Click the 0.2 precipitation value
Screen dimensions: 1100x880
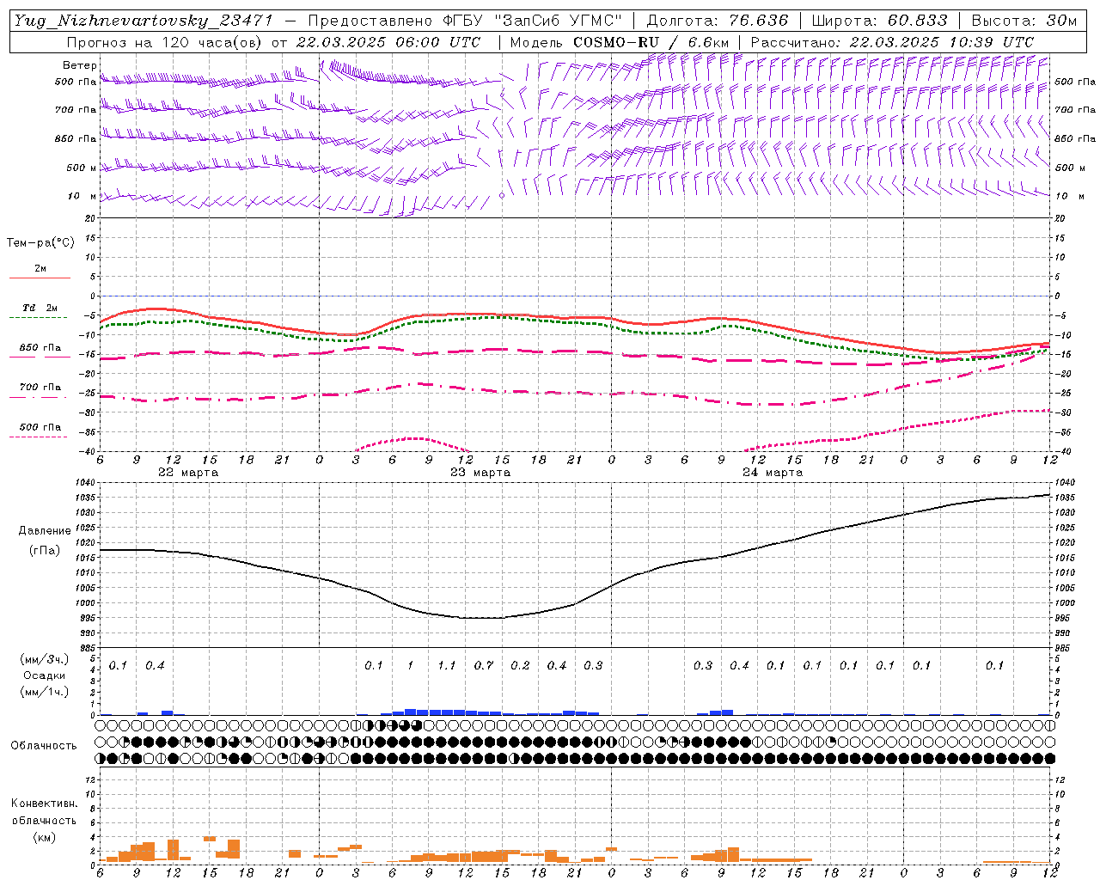[520, 666]
